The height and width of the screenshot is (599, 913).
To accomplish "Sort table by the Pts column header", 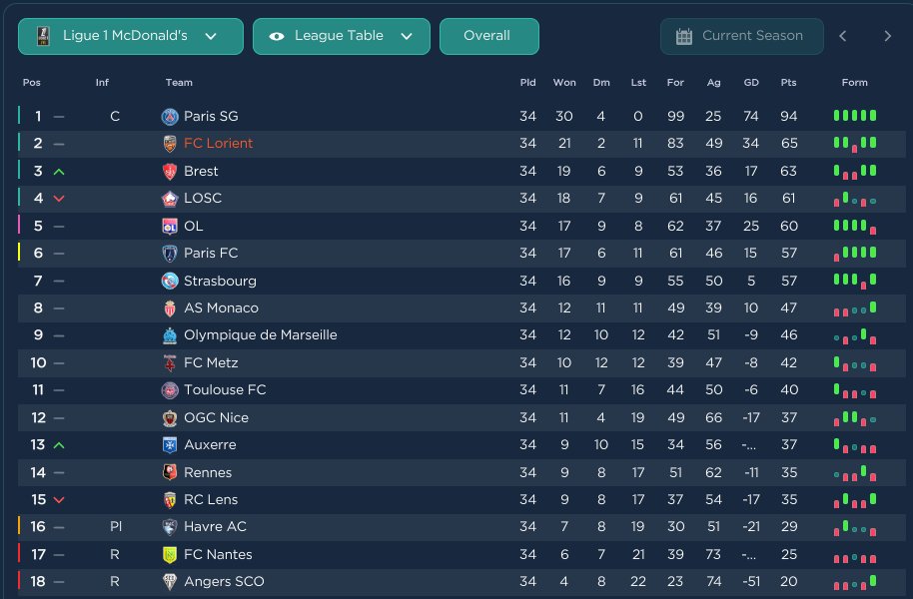I will tap(788, 83).
